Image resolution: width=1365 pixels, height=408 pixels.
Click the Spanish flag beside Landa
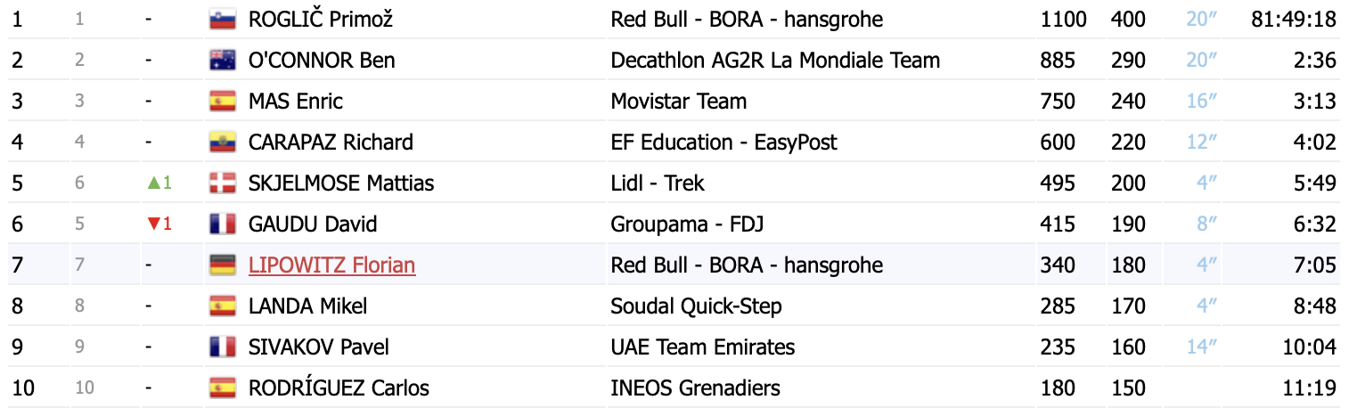[222, 306]
